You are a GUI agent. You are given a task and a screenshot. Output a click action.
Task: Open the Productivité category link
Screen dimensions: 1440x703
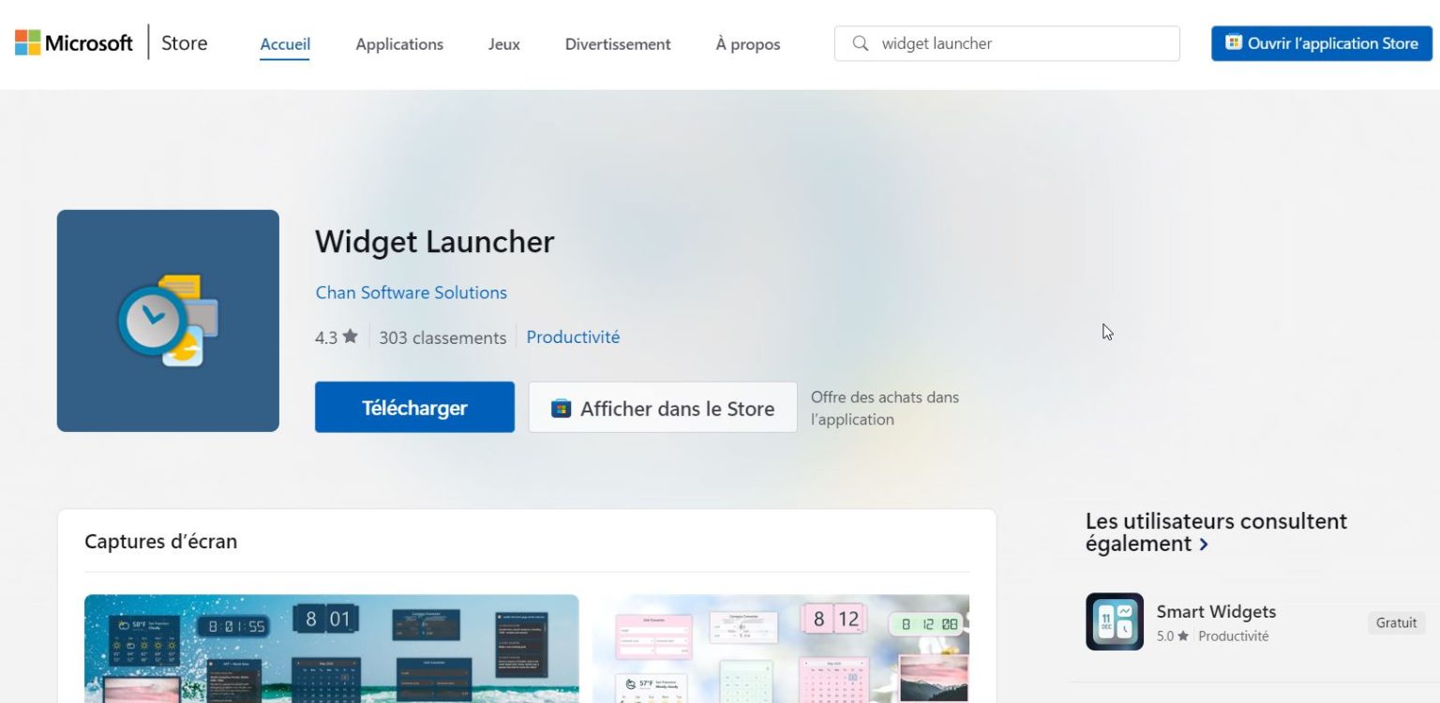click(x=573, y=337)
